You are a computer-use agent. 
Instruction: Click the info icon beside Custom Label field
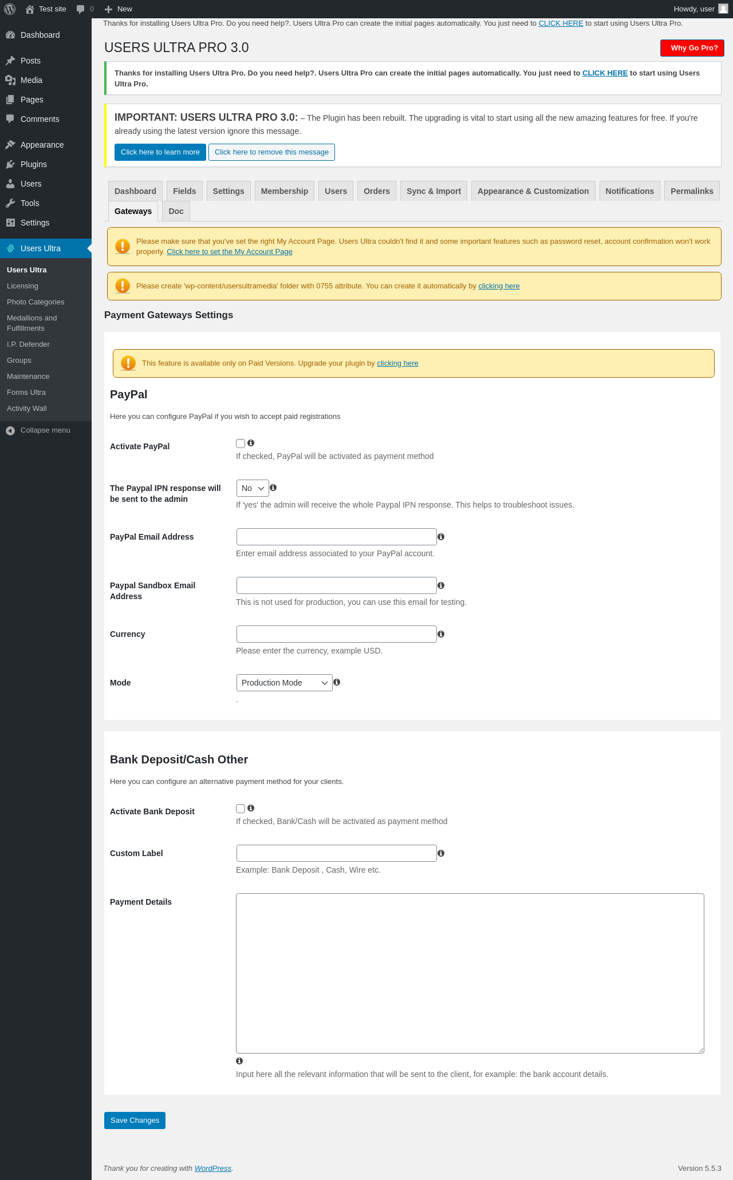click(441, 853)
